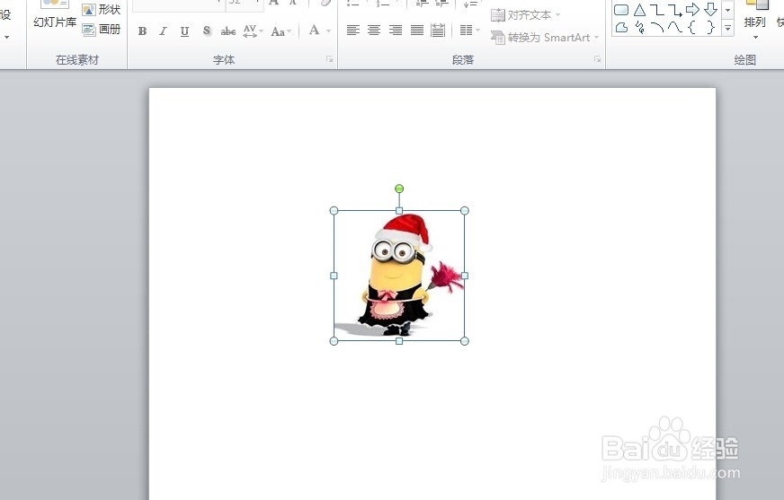Viewport: 784px width, 500px height.
Task: Select elbow arrow connector shape
Action: click(675, 10)
